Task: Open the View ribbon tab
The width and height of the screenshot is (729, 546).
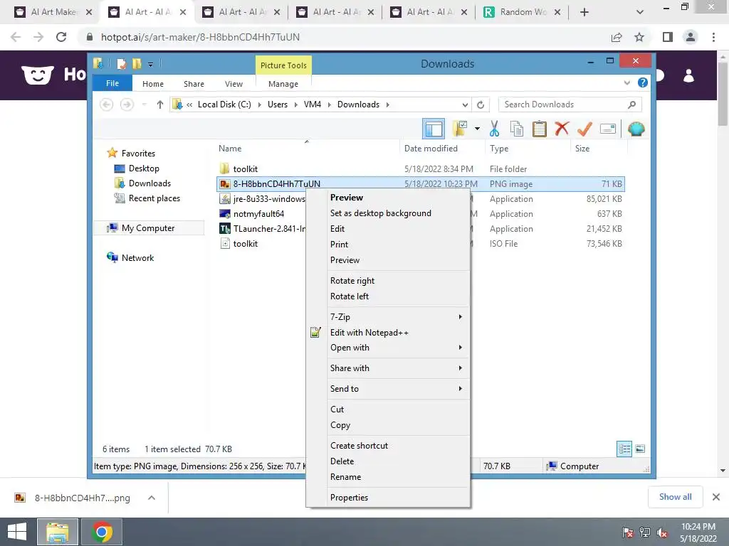Action: click(234, 84)
